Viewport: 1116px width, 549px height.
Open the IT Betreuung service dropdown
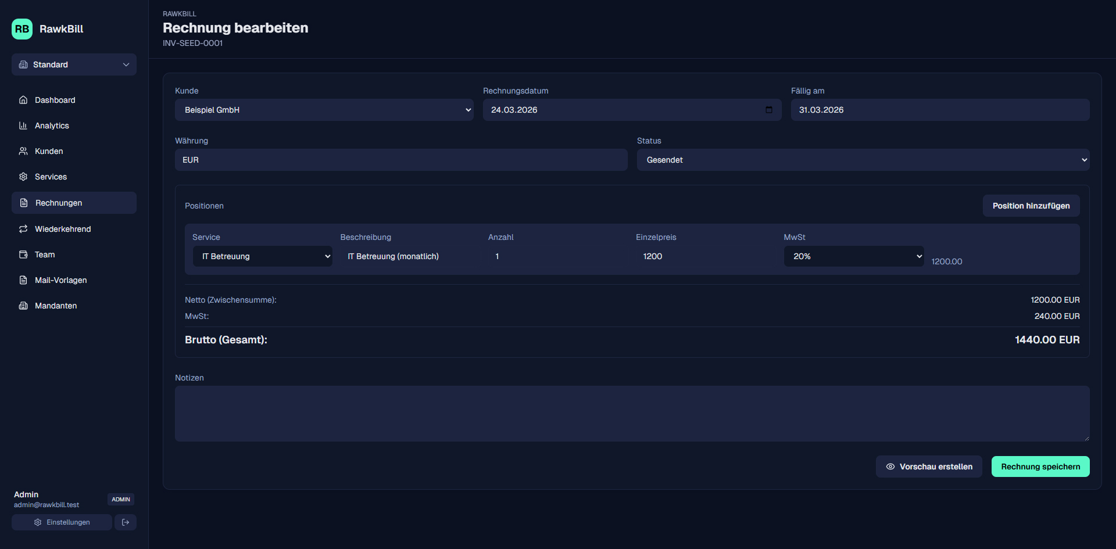(262, 256)
